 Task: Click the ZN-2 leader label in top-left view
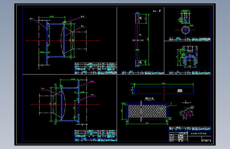(83, 17)
